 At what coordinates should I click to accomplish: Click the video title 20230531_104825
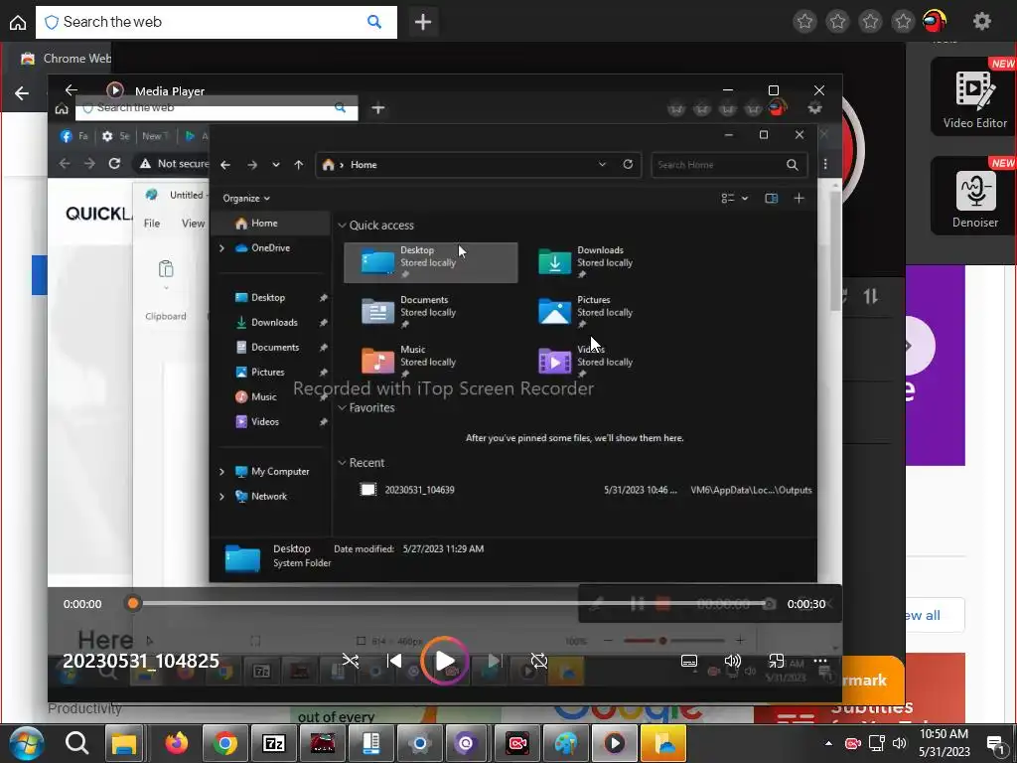coord(141,661)
